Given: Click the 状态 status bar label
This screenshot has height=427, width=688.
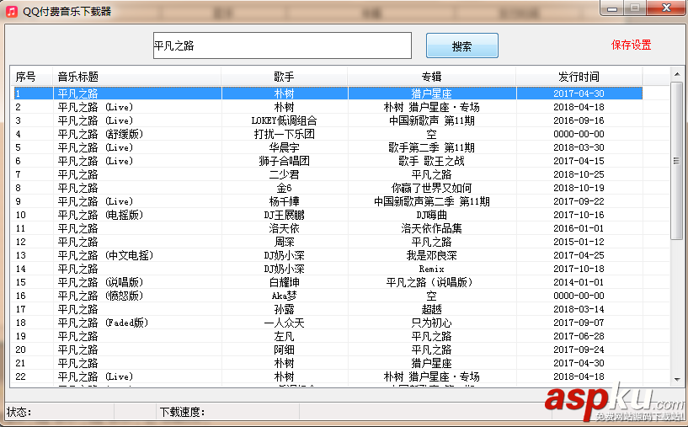Looking at the screenshot, I should coord(19,412).
